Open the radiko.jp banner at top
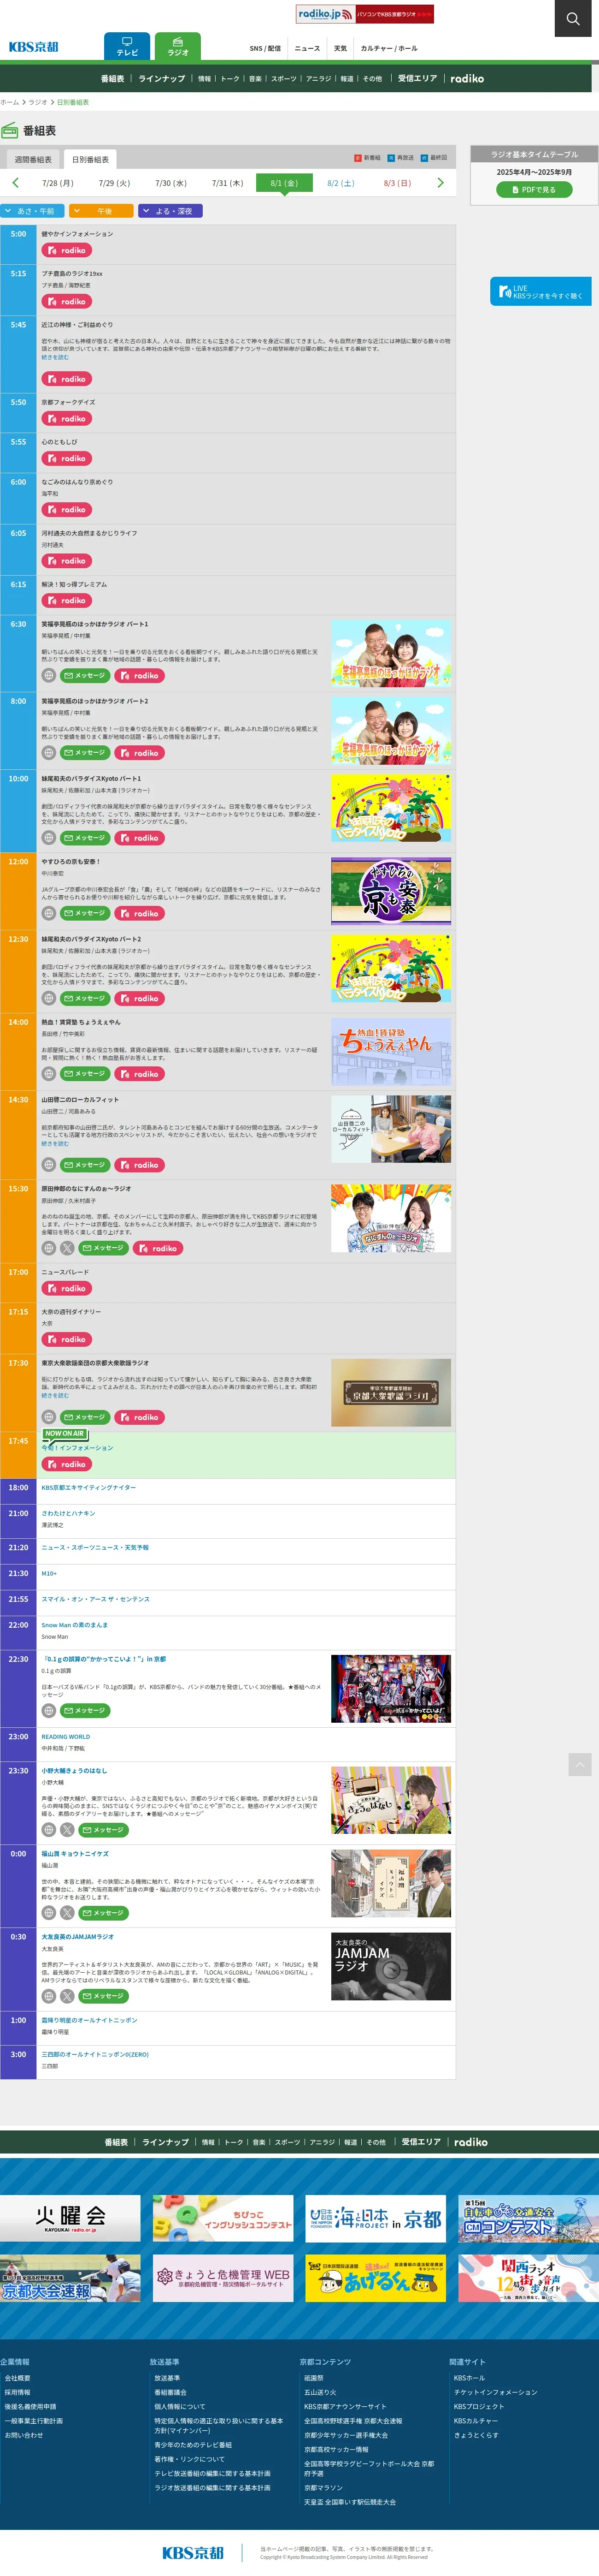This screenshot has height=2576, width=599. 364,14
